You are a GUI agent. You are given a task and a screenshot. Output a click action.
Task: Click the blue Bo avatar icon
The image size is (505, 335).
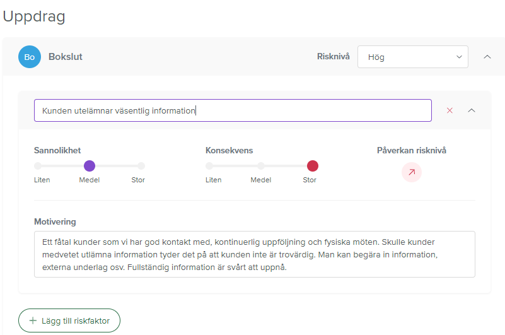(x=30, y=57)
